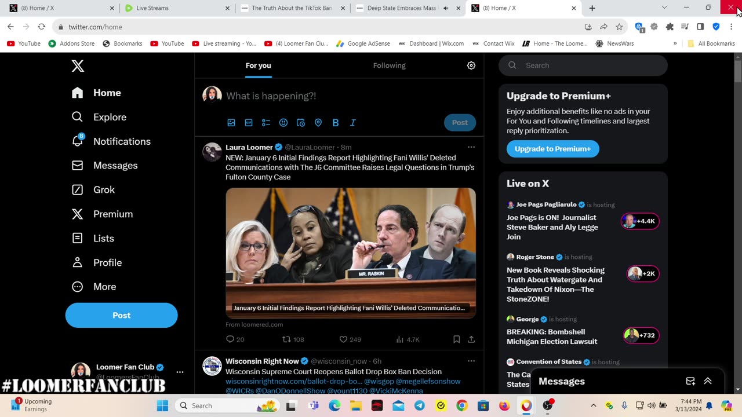Image resolution: width=742 pixels, height=417 pixels.
Task: Show more bookmarks with chevron
Action: tap(675, 43)
